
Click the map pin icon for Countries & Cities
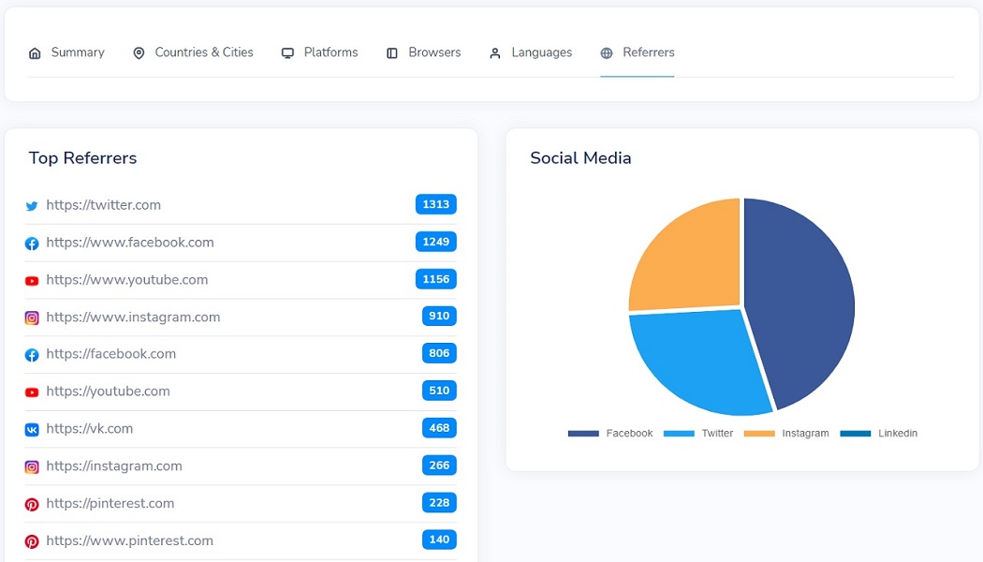click(139, 53)
